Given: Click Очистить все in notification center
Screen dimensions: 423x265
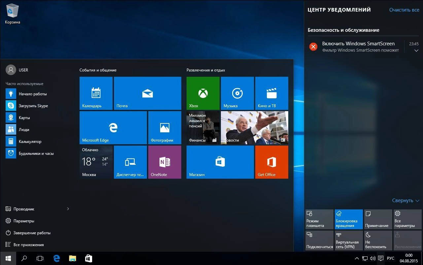Looking at the screenshot, I should click(x=404, y=10).
